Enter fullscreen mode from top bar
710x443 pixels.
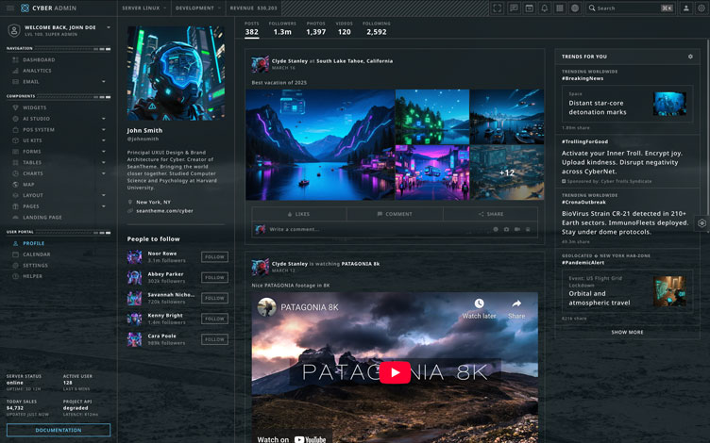[498, 8]
